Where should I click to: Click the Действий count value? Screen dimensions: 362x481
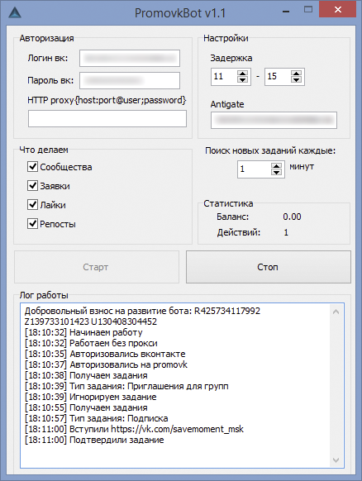[x=286, y=232]
